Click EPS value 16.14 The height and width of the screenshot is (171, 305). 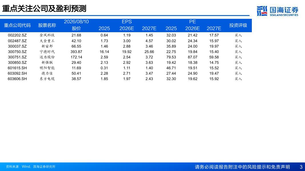tap(104, 52)
